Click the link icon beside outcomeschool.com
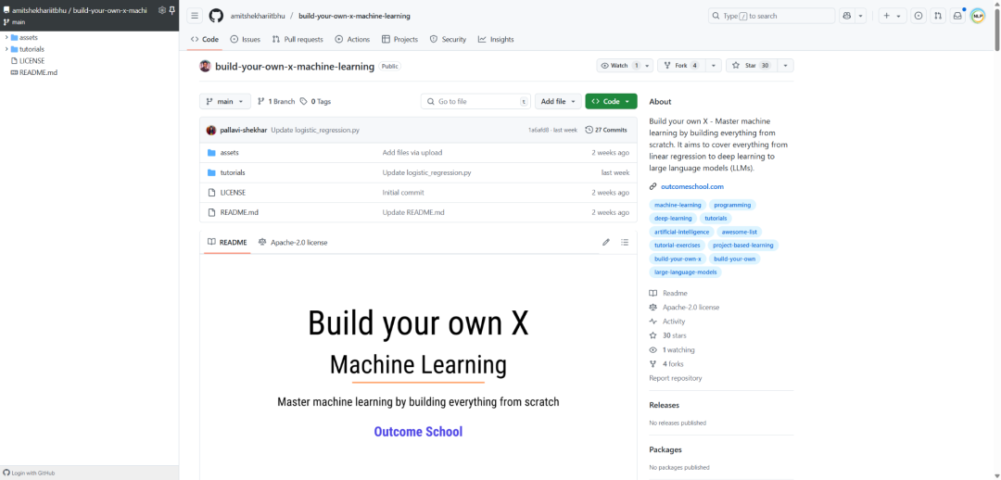1001x480 pixels. point(653,186)
